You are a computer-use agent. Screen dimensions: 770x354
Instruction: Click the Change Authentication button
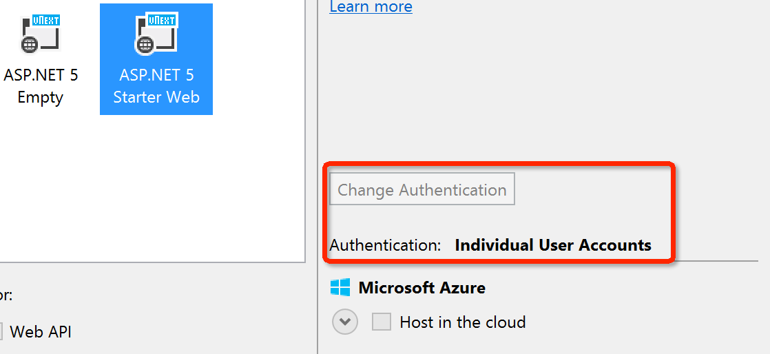tap(422, 189)
